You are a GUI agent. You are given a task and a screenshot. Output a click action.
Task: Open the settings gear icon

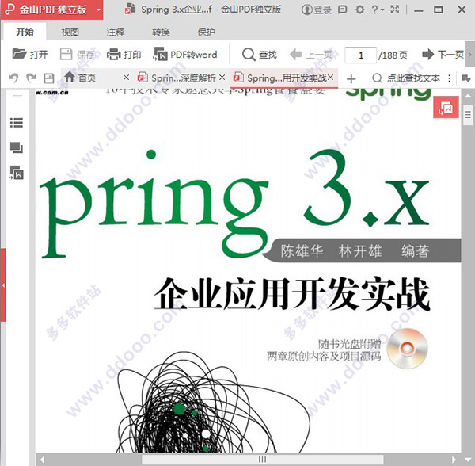[x=359, y=10]
